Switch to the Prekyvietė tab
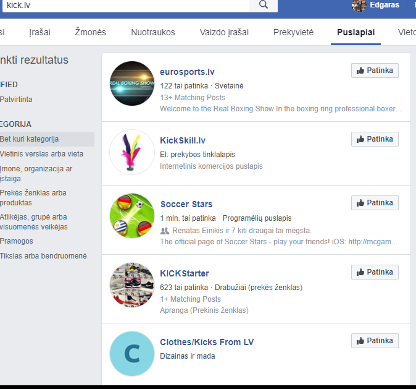Screen dimensions: 416x389 tap(293, 32)
